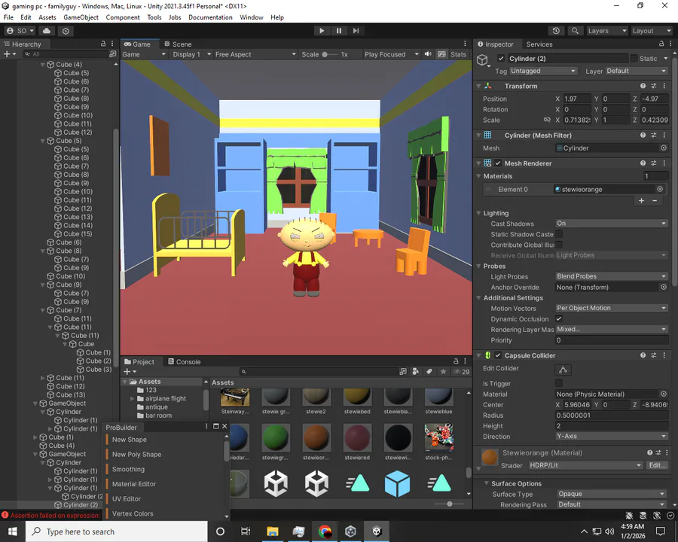Click the Pause button in the toolbar
This screenshot has width=678, height=542.
click(338, 31)
